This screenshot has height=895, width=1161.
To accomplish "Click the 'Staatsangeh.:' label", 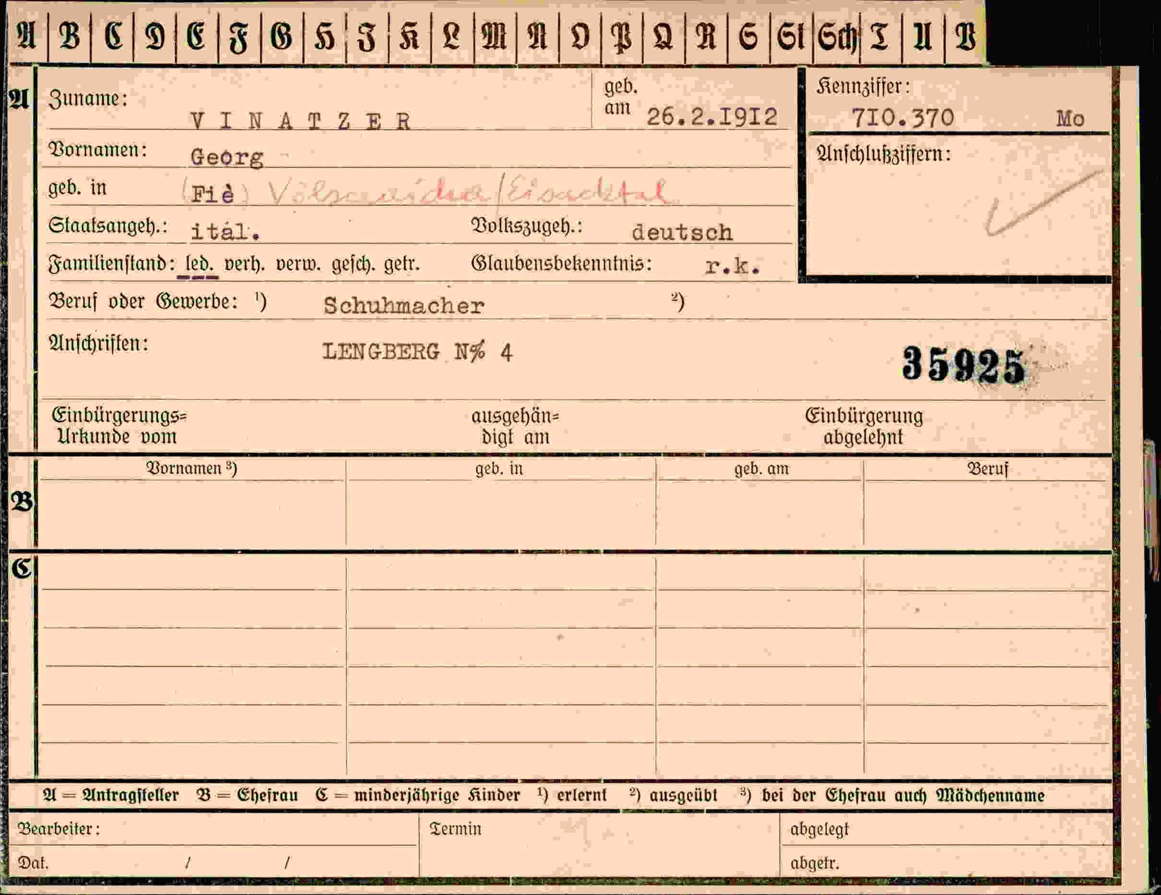I will pyautogui.click(x=108, y=226).
